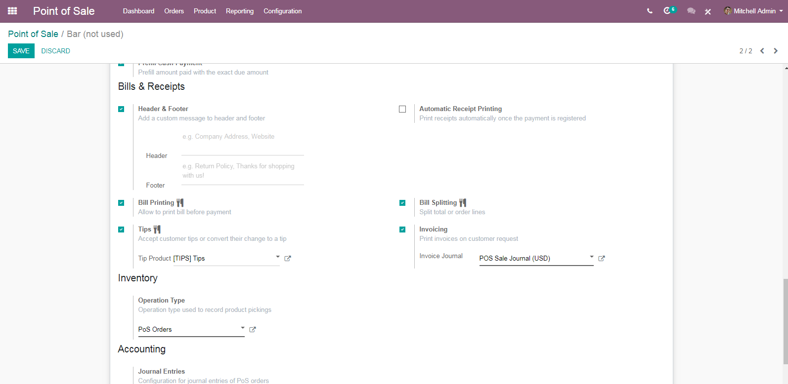Expand Tip Product dropdown arrow

[x=278, y=257]
